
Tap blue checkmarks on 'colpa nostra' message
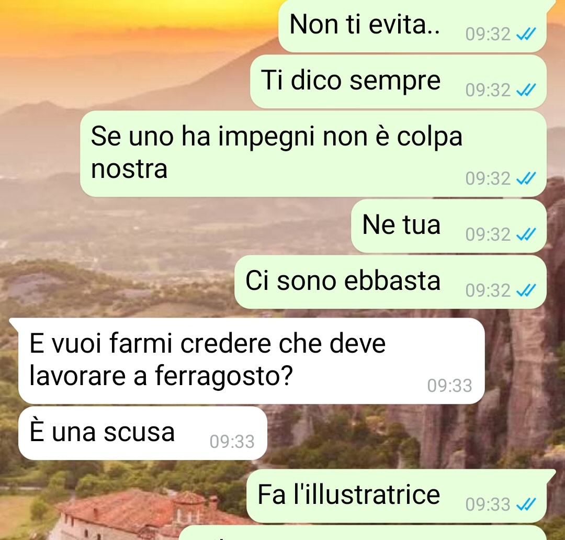(x=526, y=178)
